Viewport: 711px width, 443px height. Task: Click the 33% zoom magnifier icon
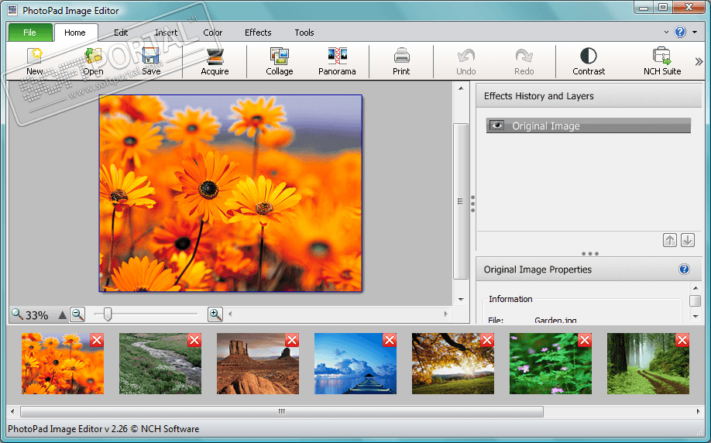tap(17, 314)
